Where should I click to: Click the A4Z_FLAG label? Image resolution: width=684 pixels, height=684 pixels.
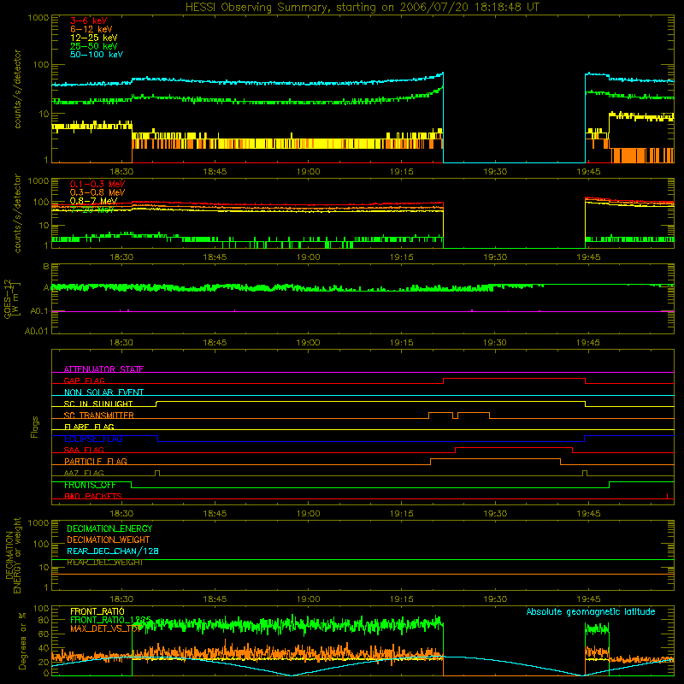(x=84, y=473)
